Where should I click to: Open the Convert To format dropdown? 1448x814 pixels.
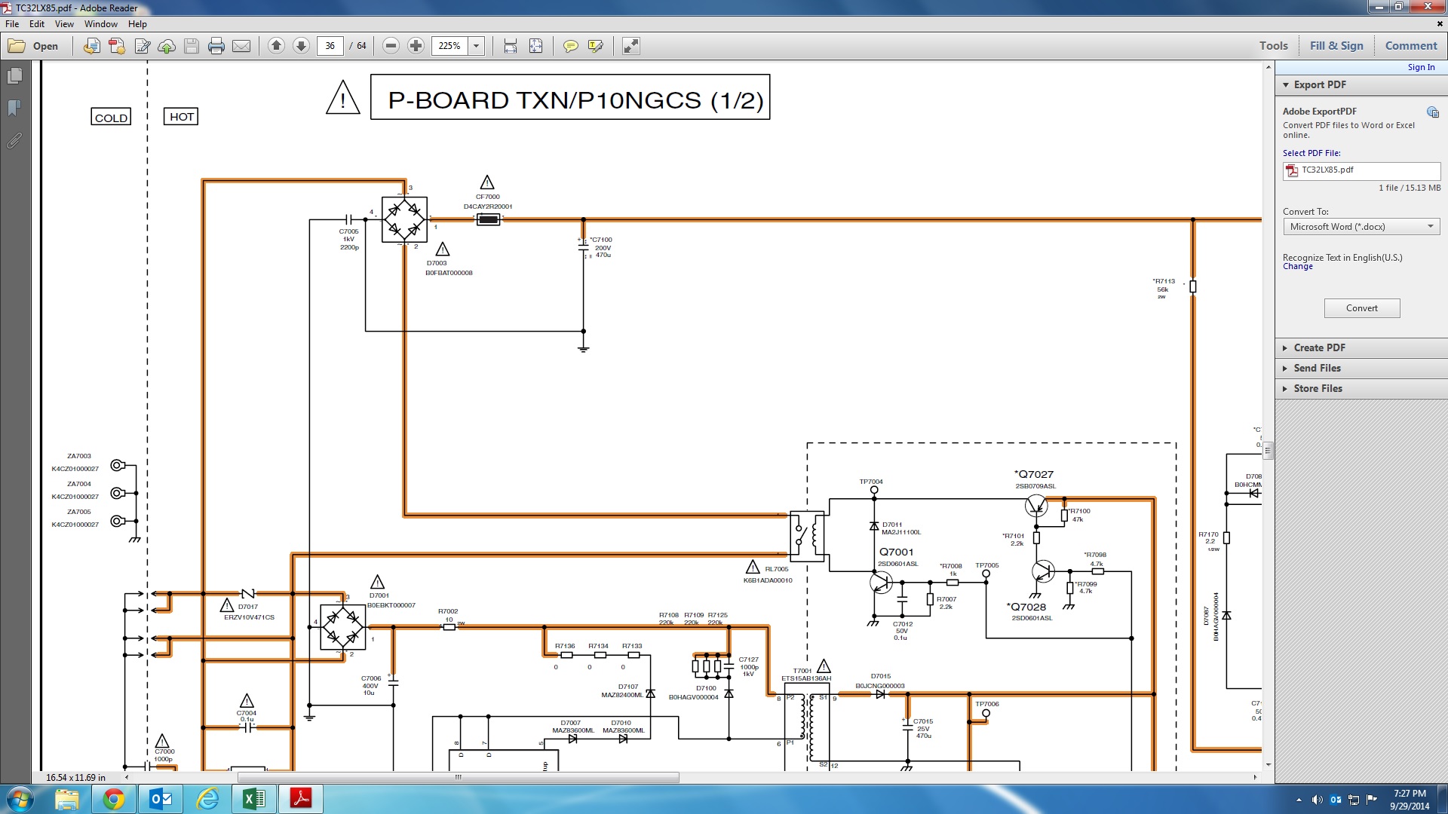click(x=1361, y=227)
